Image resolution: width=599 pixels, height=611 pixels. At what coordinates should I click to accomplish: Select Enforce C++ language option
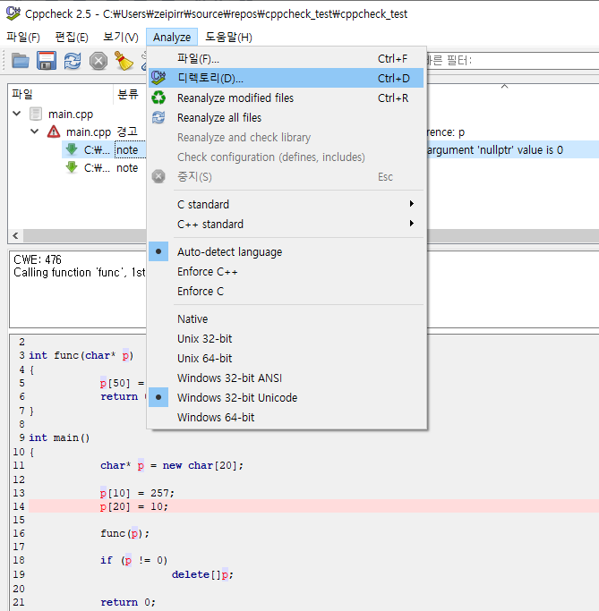coord(287,271)
